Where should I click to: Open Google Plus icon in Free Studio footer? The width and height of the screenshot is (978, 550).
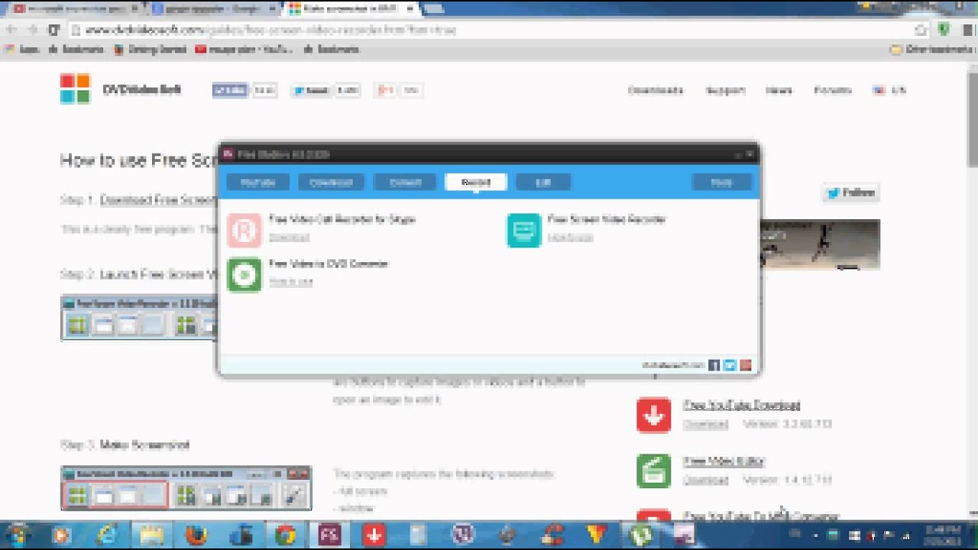746,366
